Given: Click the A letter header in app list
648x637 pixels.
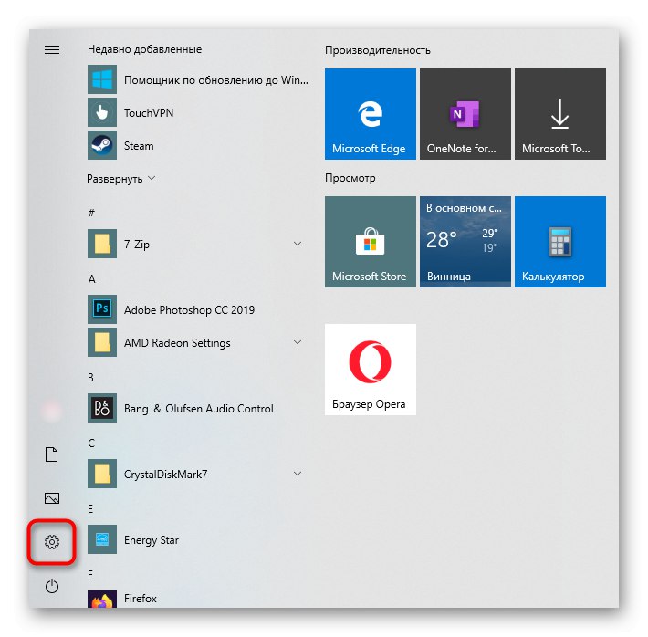Looking at the screenshot, I should [x=92, y=279].
